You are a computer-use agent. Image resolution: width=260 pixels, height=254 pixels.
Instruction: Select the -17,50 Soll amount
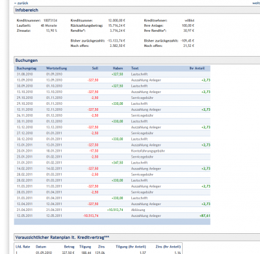coord(94,150)
